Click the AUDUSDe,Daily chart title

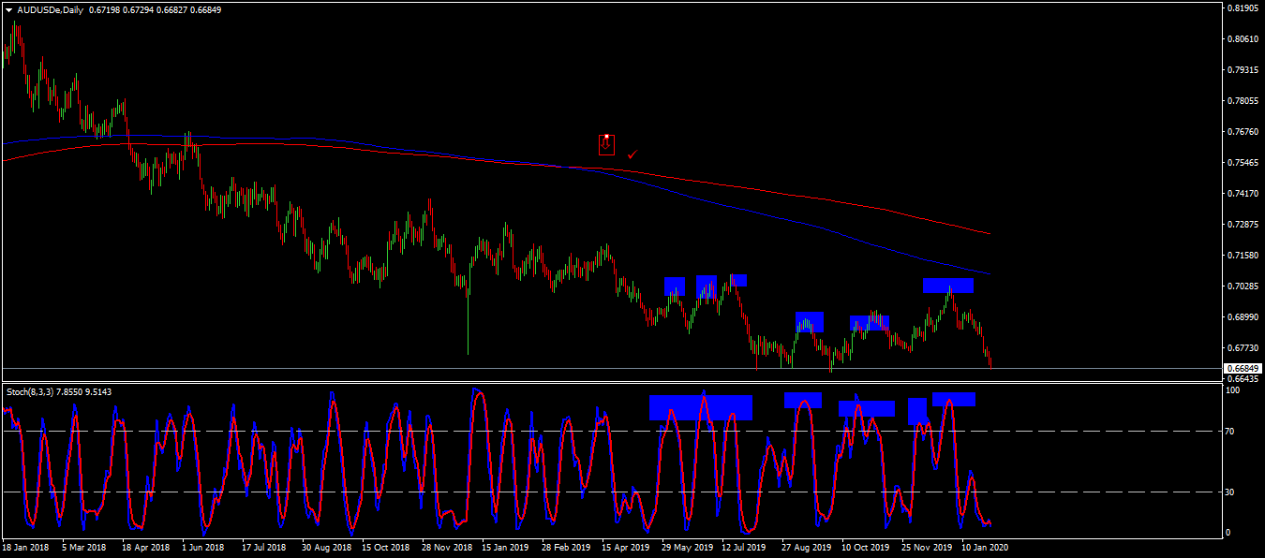tap(50, 9)
